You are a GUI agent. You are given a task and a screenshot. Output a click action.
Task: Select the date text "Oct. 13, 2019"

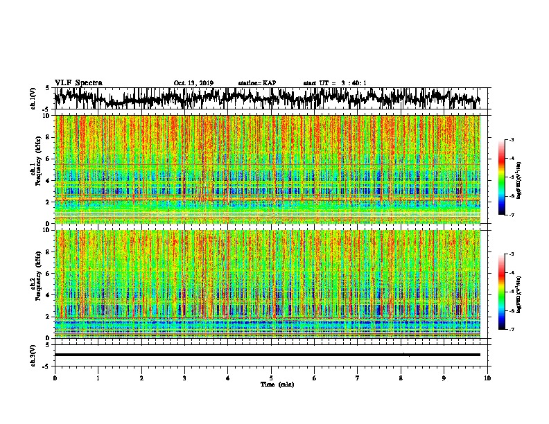[x=193, y=83]
